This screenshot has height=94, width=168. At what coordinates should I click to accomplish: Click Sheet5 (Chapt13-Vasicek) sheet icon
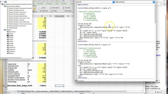click(x=8, y=20)
